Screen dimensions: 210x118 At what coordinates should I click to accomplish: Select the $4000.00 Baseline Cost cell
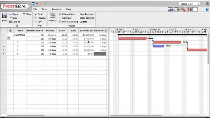click(86, 46)
